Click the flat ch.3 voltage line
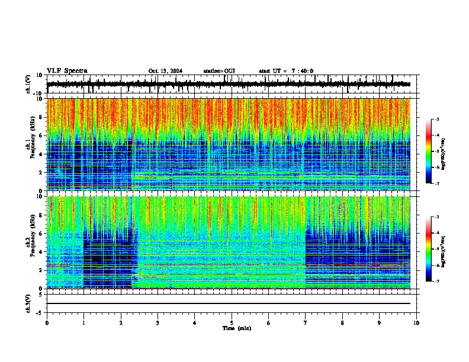The width and height of the screenshot is (469, 362). point(229,303)
